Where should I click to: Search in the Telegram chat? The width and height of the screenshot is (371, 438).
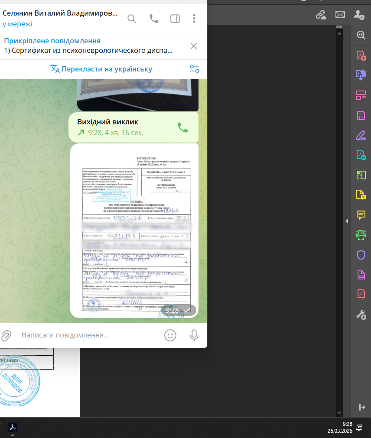point(132,19)
